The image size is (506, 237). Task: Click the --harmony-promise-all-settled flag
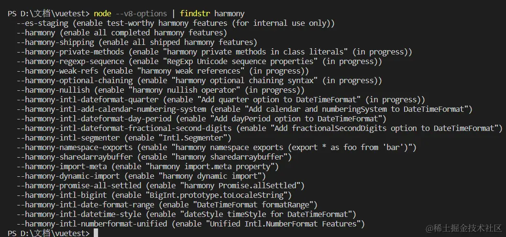(79, 185)
